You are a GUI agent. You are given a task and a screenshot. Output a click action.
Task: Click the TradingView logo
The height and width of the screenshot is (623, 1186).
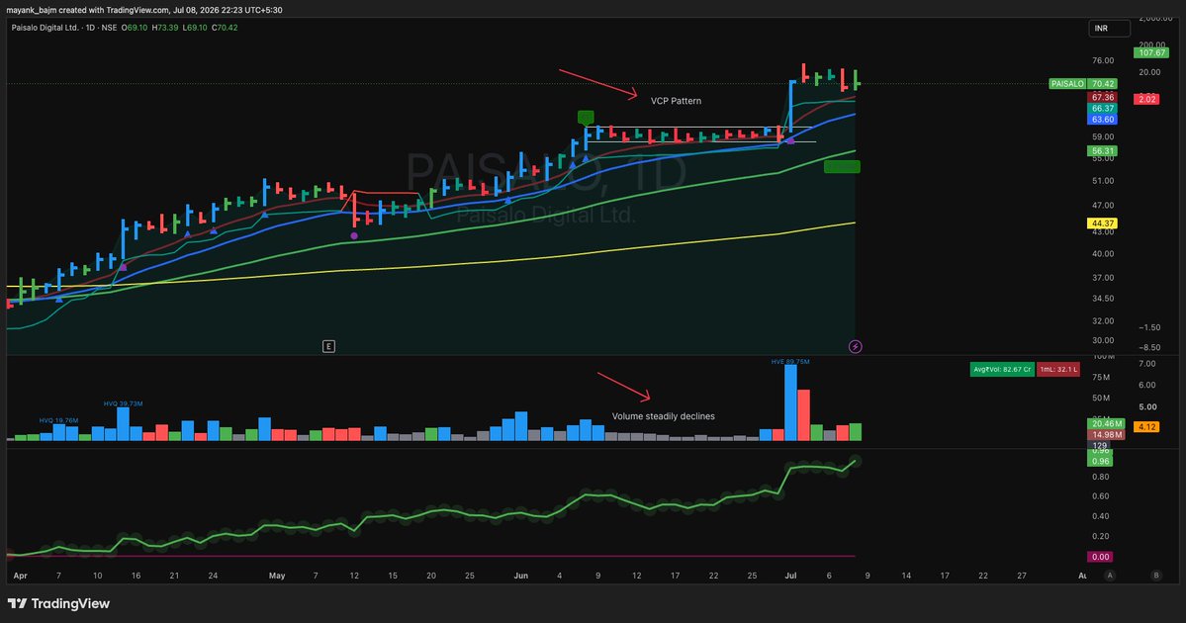59,603
